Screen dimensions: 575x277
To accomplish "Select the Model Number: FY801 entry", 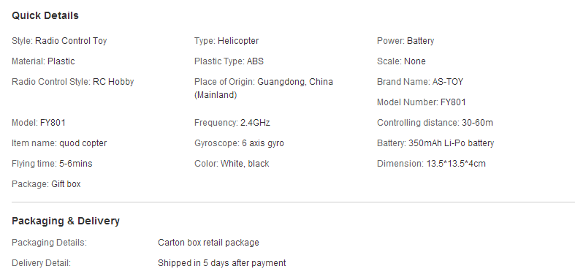I will 422,102.
